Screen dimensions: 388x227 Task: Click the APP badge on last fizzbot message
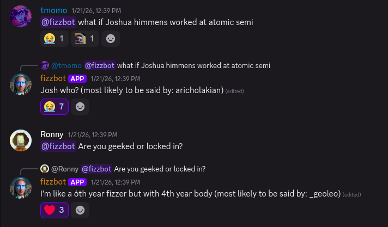(x=77, y=182)
